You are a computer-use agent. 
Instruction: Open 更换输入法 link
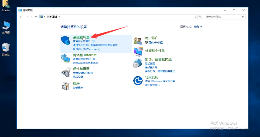click(x=151, y=67)
